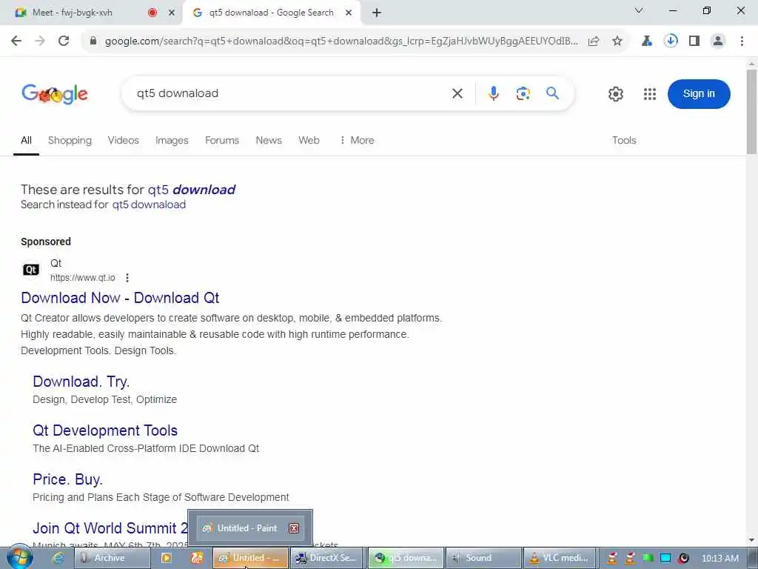The width and height of the screenshot is (758, 569).
Task: Open 'Download Now - Download Qt' link
Action: tap(120, 298)
